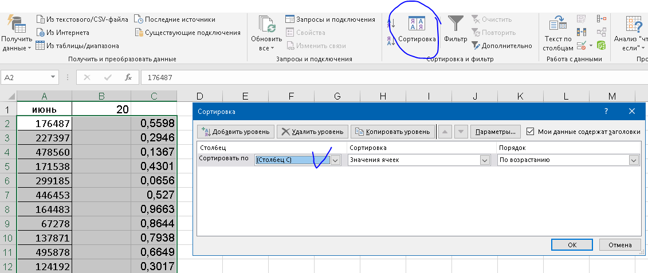The width and height of the screenshot is (648, 273).
Task: Click From text/CSV file (Из текстового/CSV-файла) icon
Action: (x=40, y=19)
